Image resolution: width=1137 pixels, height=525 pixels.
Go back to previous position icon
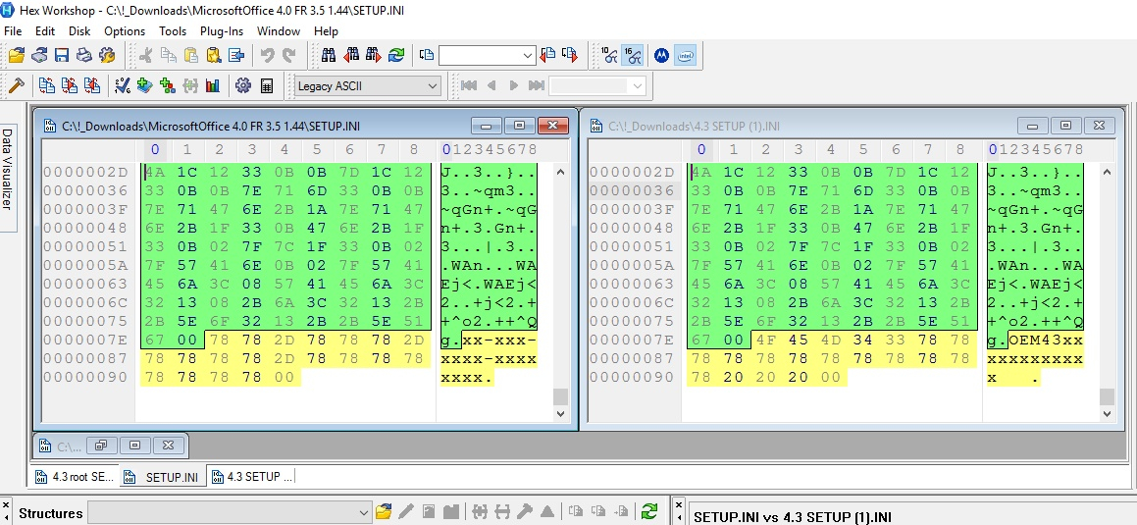coord(548,55)
